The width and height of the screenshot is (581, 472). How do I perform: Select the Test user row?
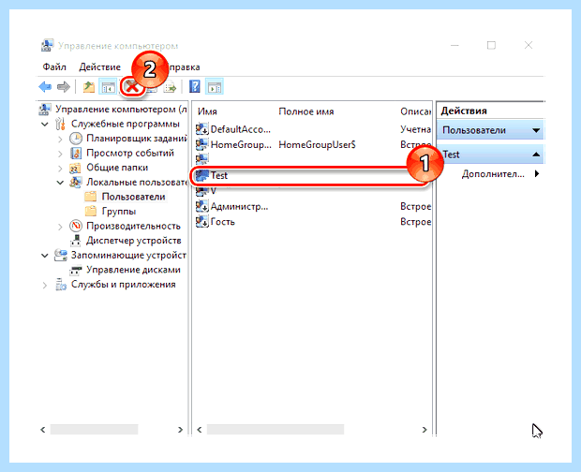coord(313,175)
